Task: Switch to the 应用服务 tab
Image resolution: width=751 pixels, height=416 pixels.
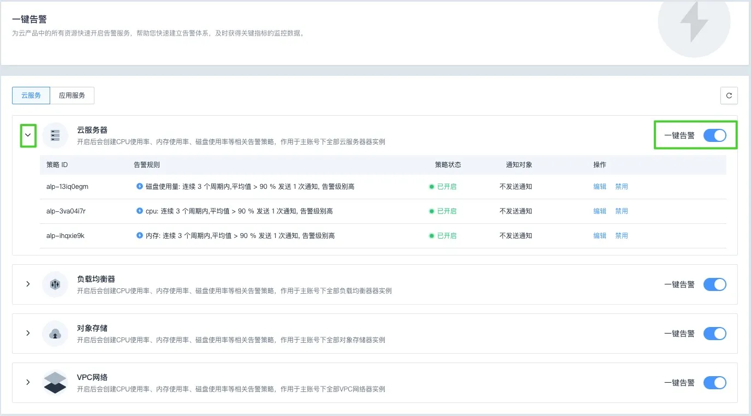Action: [x=72, y=96]
